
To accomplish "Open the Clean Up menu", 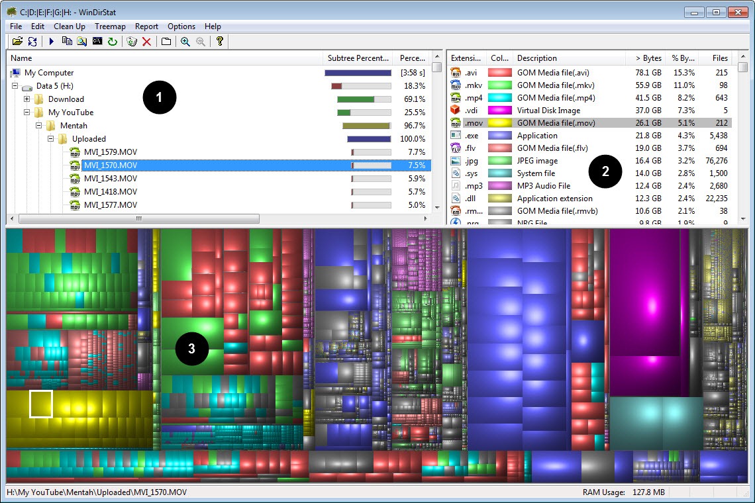I will (x=70, y=26).
